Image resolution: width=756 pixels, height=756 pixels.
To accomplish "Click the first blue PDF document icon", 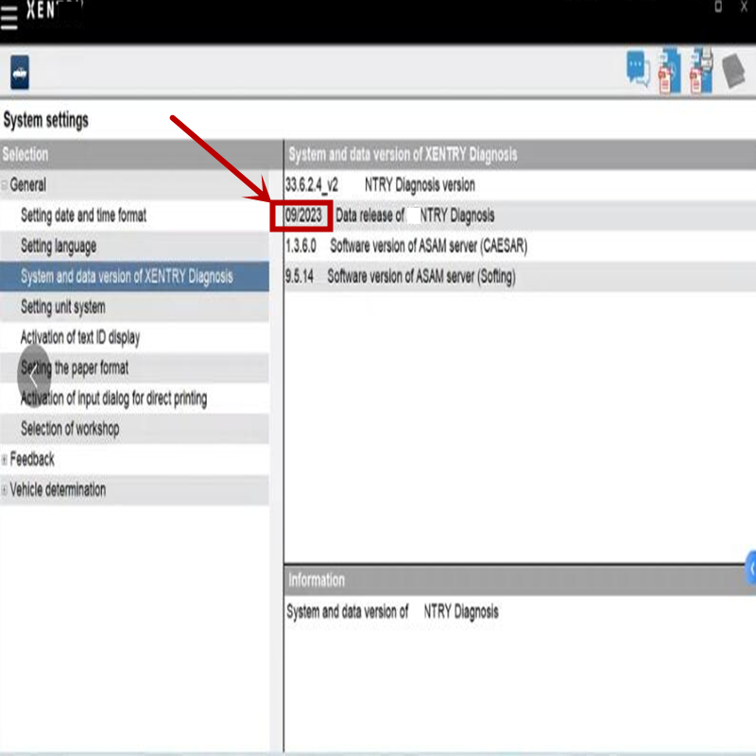I will (670, 71).
